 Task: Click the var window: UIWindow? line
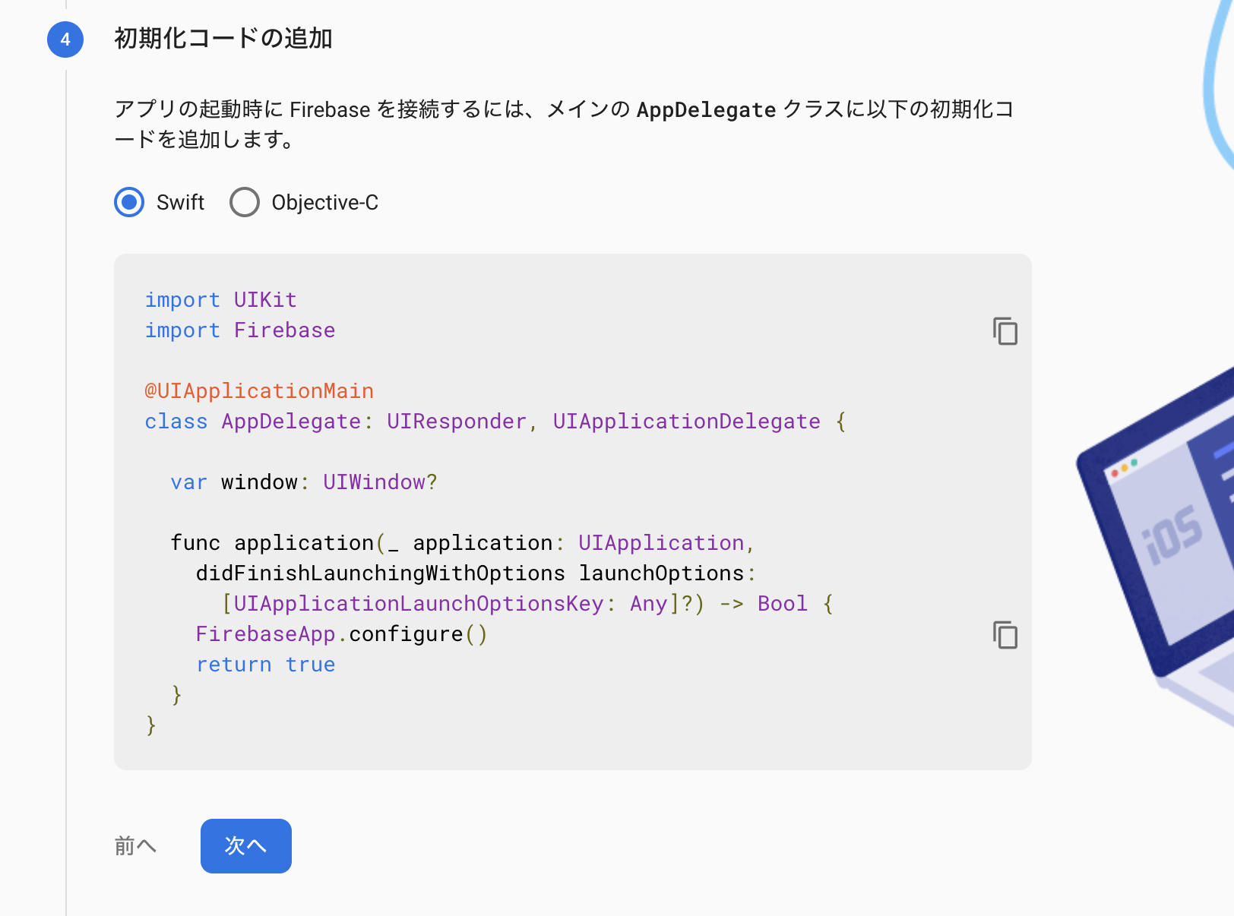pos(304,482)
